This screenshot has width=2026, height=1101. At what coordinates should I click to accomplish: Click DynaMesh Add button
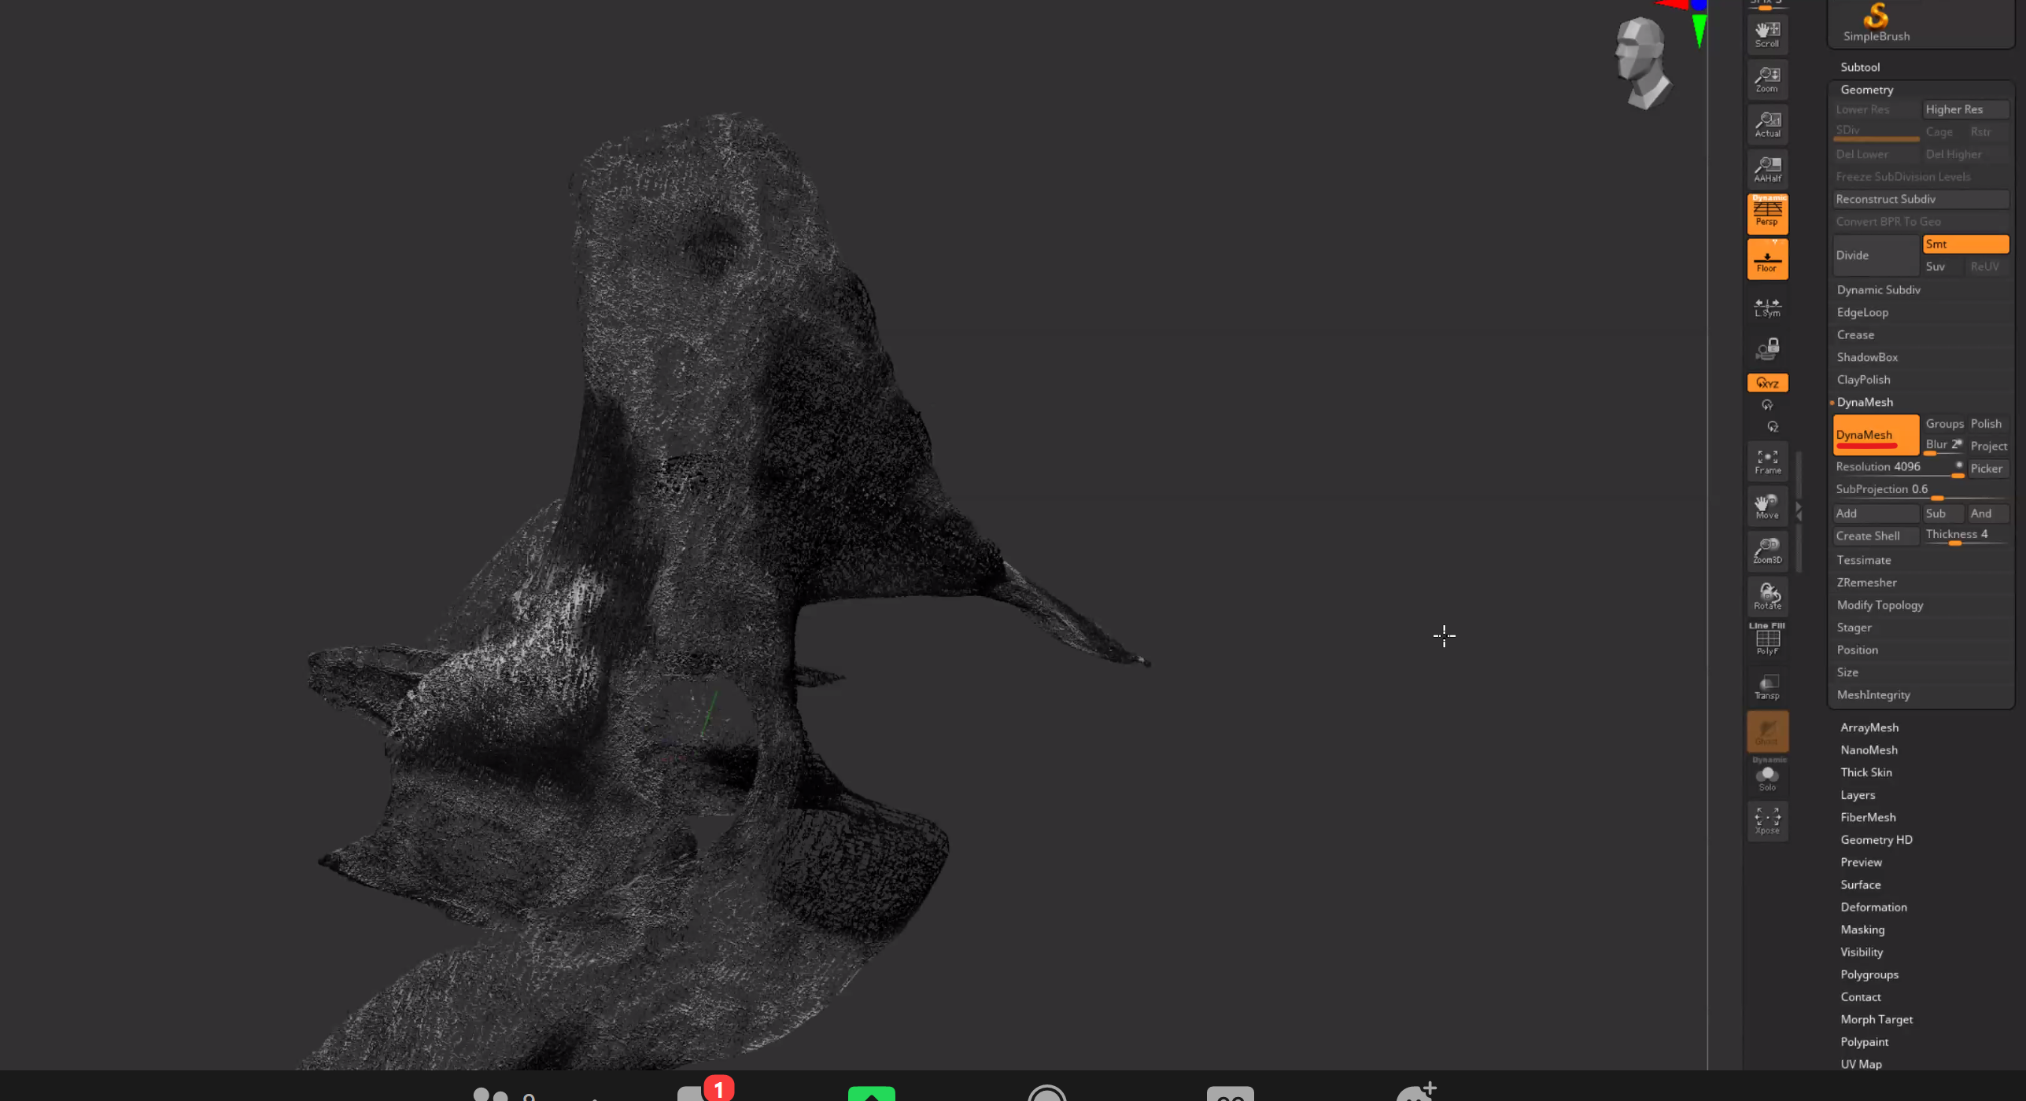[x=1876, y=514]
